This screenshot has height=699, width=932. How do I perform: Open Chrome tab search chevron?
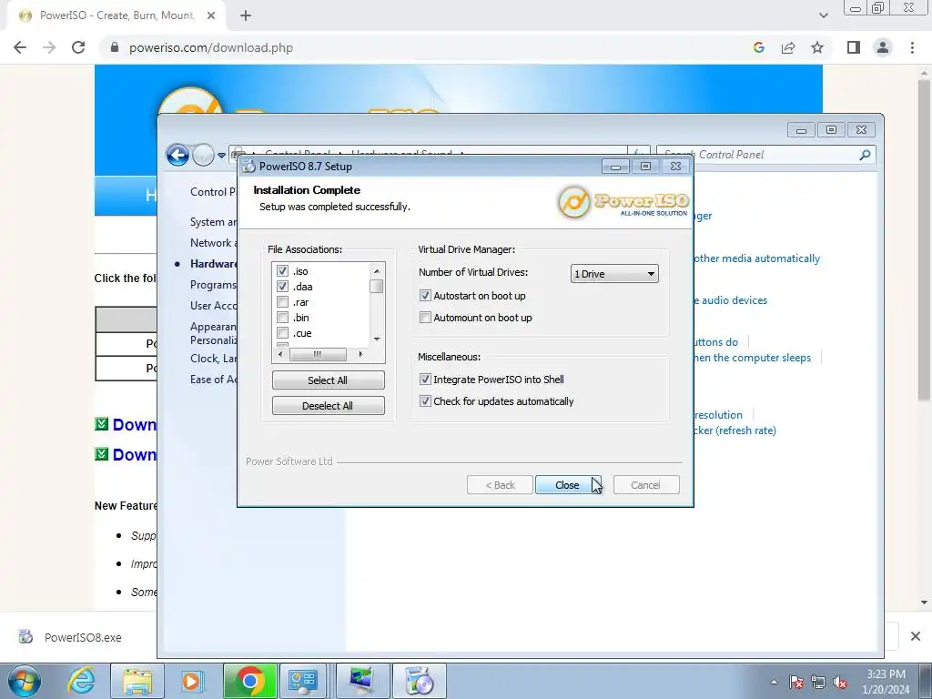[x=823, y=15]
